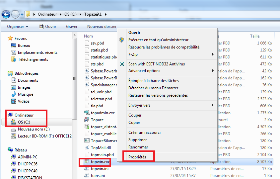Screen dimensions: 280x179
Task: Click the Taille column header
Action: (255, 36)
